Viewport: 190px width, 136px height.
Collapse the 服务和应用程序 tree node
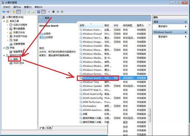(x=4, y=55)
